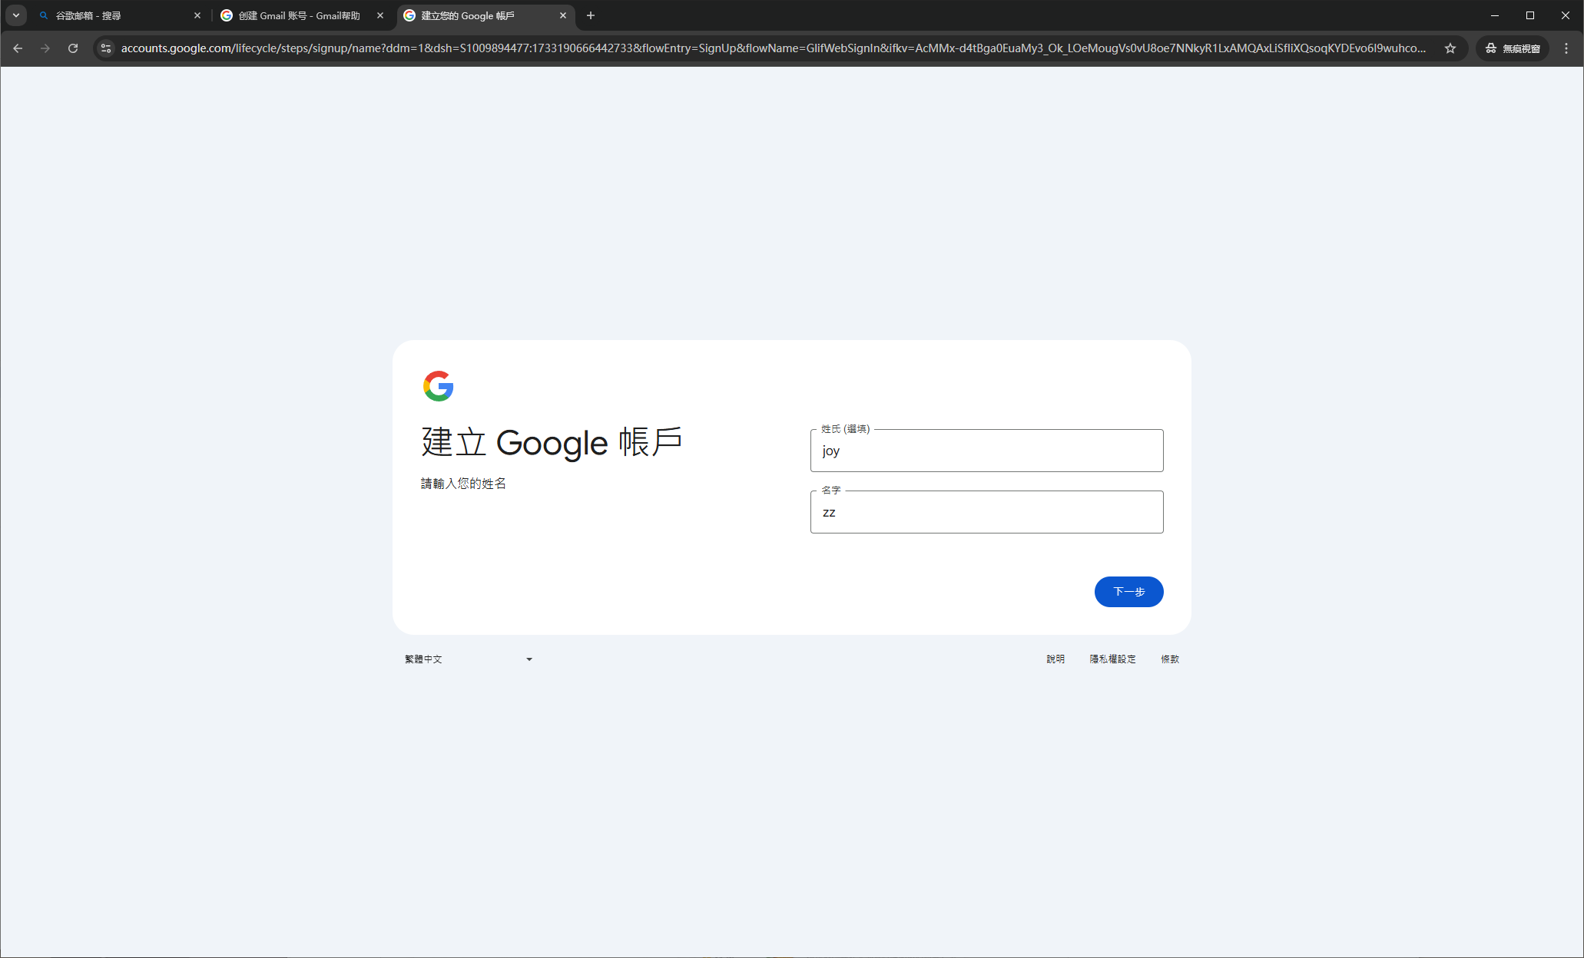Screen dimensions: 1584x958
Task: Click the 名字 field containing zz
Action: coord(986,512)
